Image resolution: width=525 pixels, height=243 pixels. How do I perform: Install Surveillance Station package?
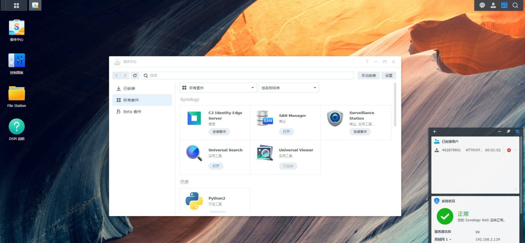pos(360,132)
